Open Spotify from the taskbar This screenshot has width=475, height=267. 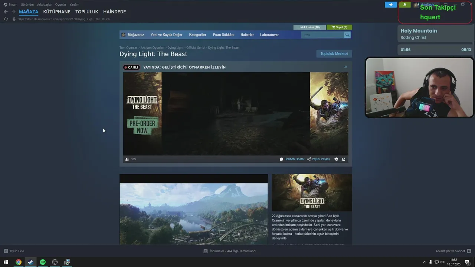43,262
